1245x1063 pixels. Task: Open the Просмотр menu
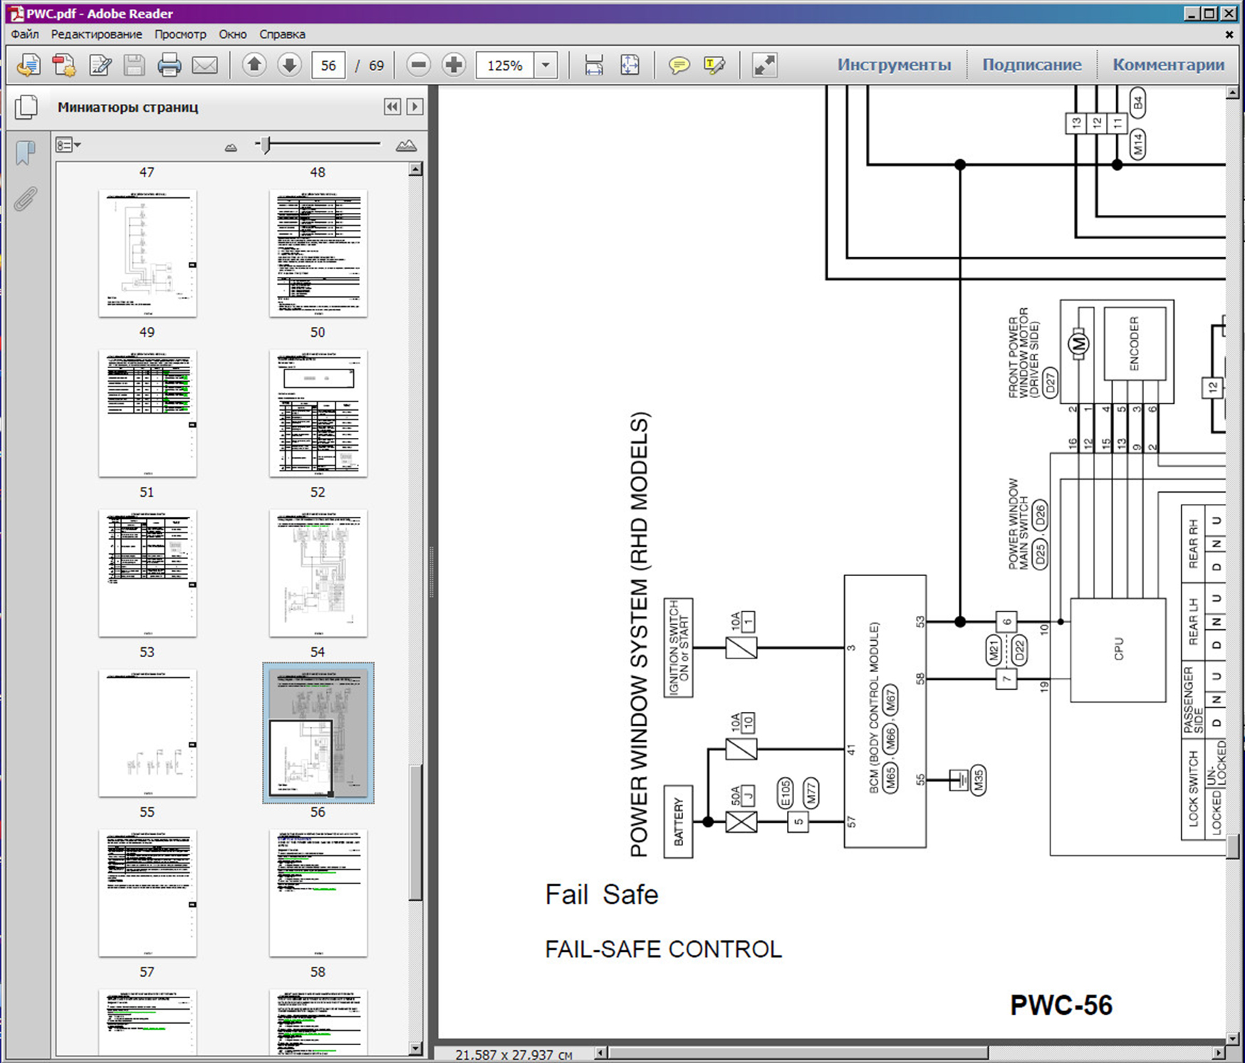pyautogui.click(x=180, y=34)
